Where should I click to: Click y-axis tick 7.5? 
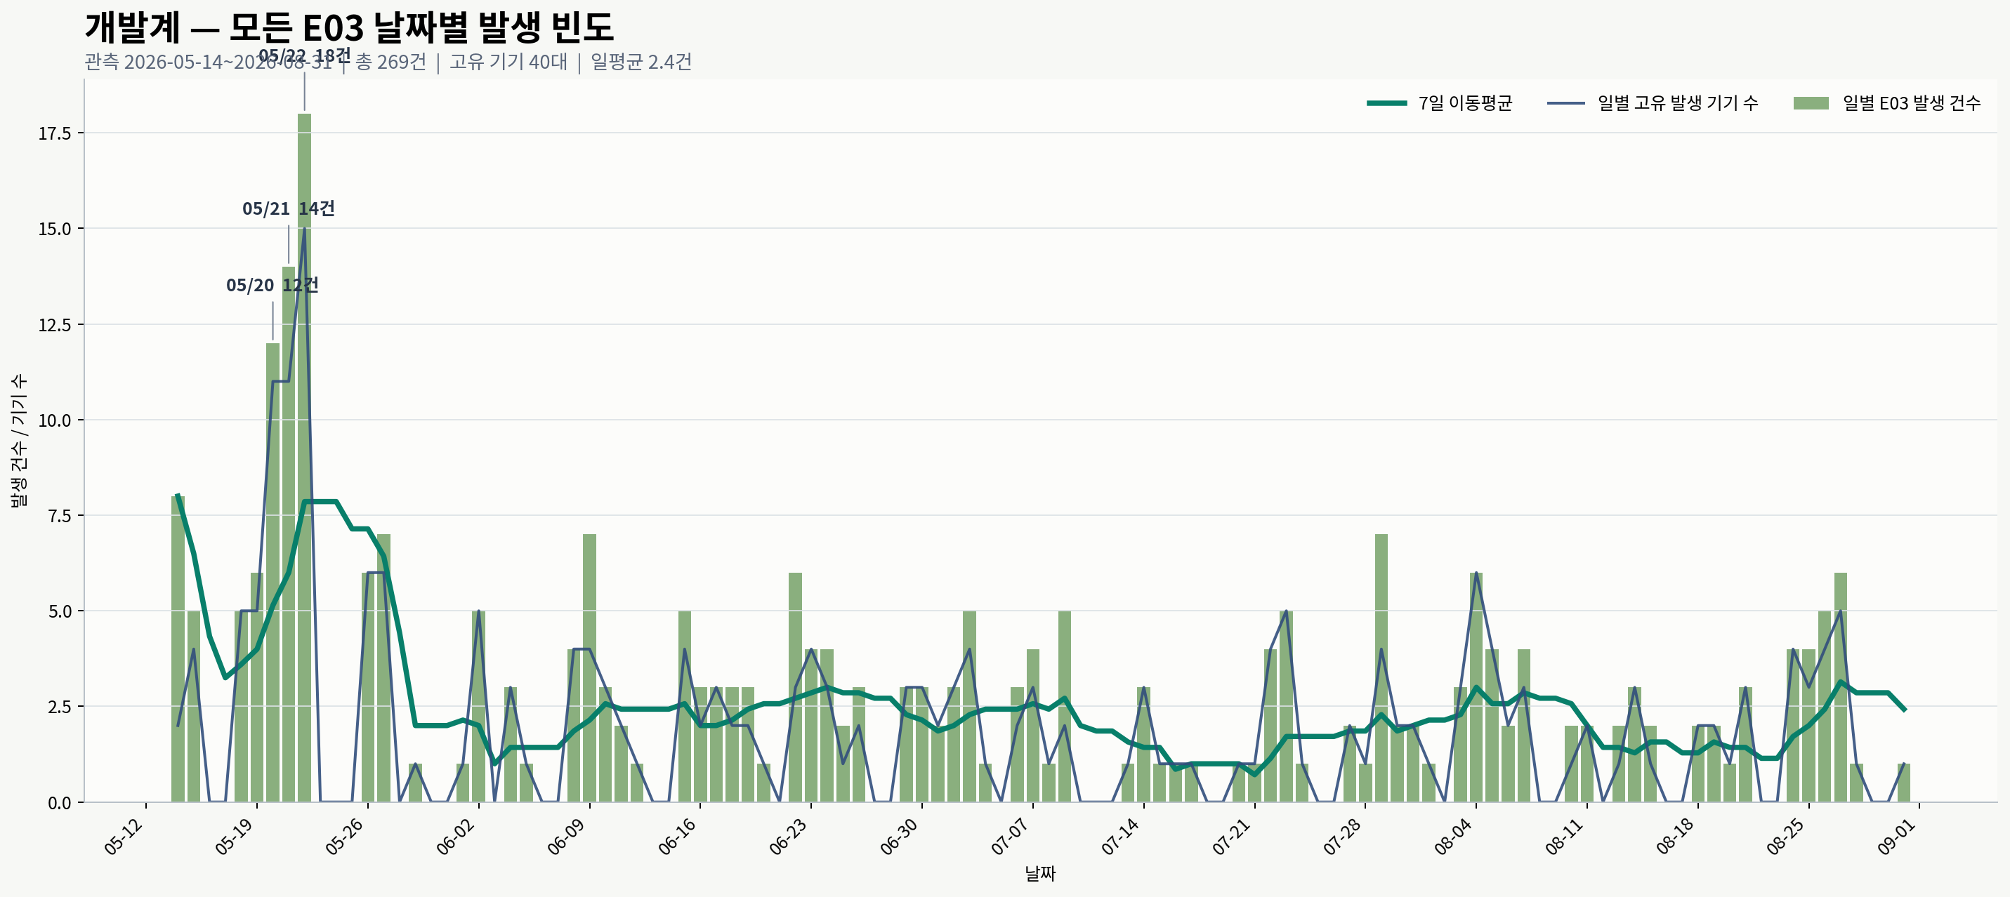coord(60,517)
